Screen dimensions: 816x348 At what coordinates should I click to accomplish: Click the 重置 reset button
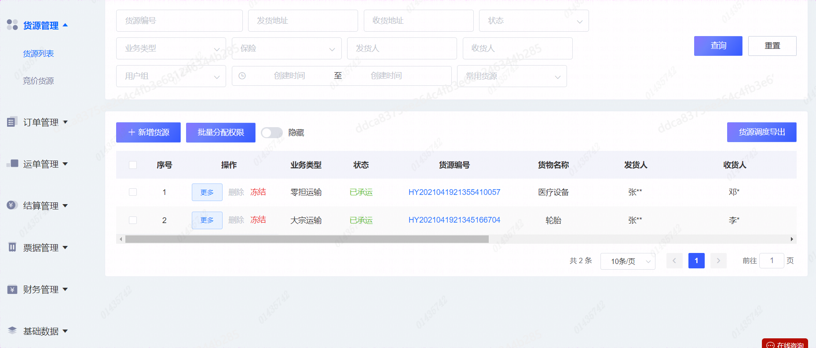[x=772, y=46]
